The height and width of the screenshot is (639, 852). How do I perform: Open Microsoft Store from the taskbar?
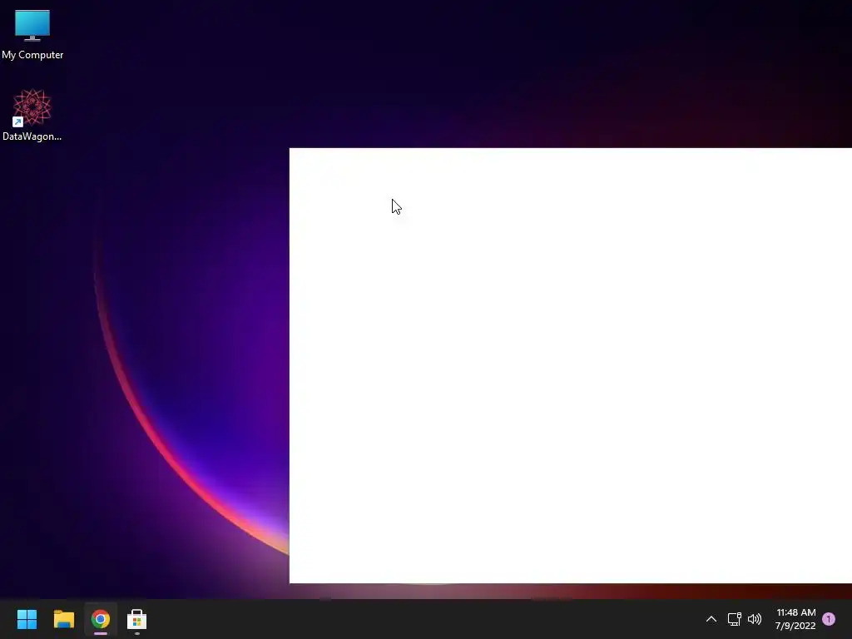tap(137, 619)
